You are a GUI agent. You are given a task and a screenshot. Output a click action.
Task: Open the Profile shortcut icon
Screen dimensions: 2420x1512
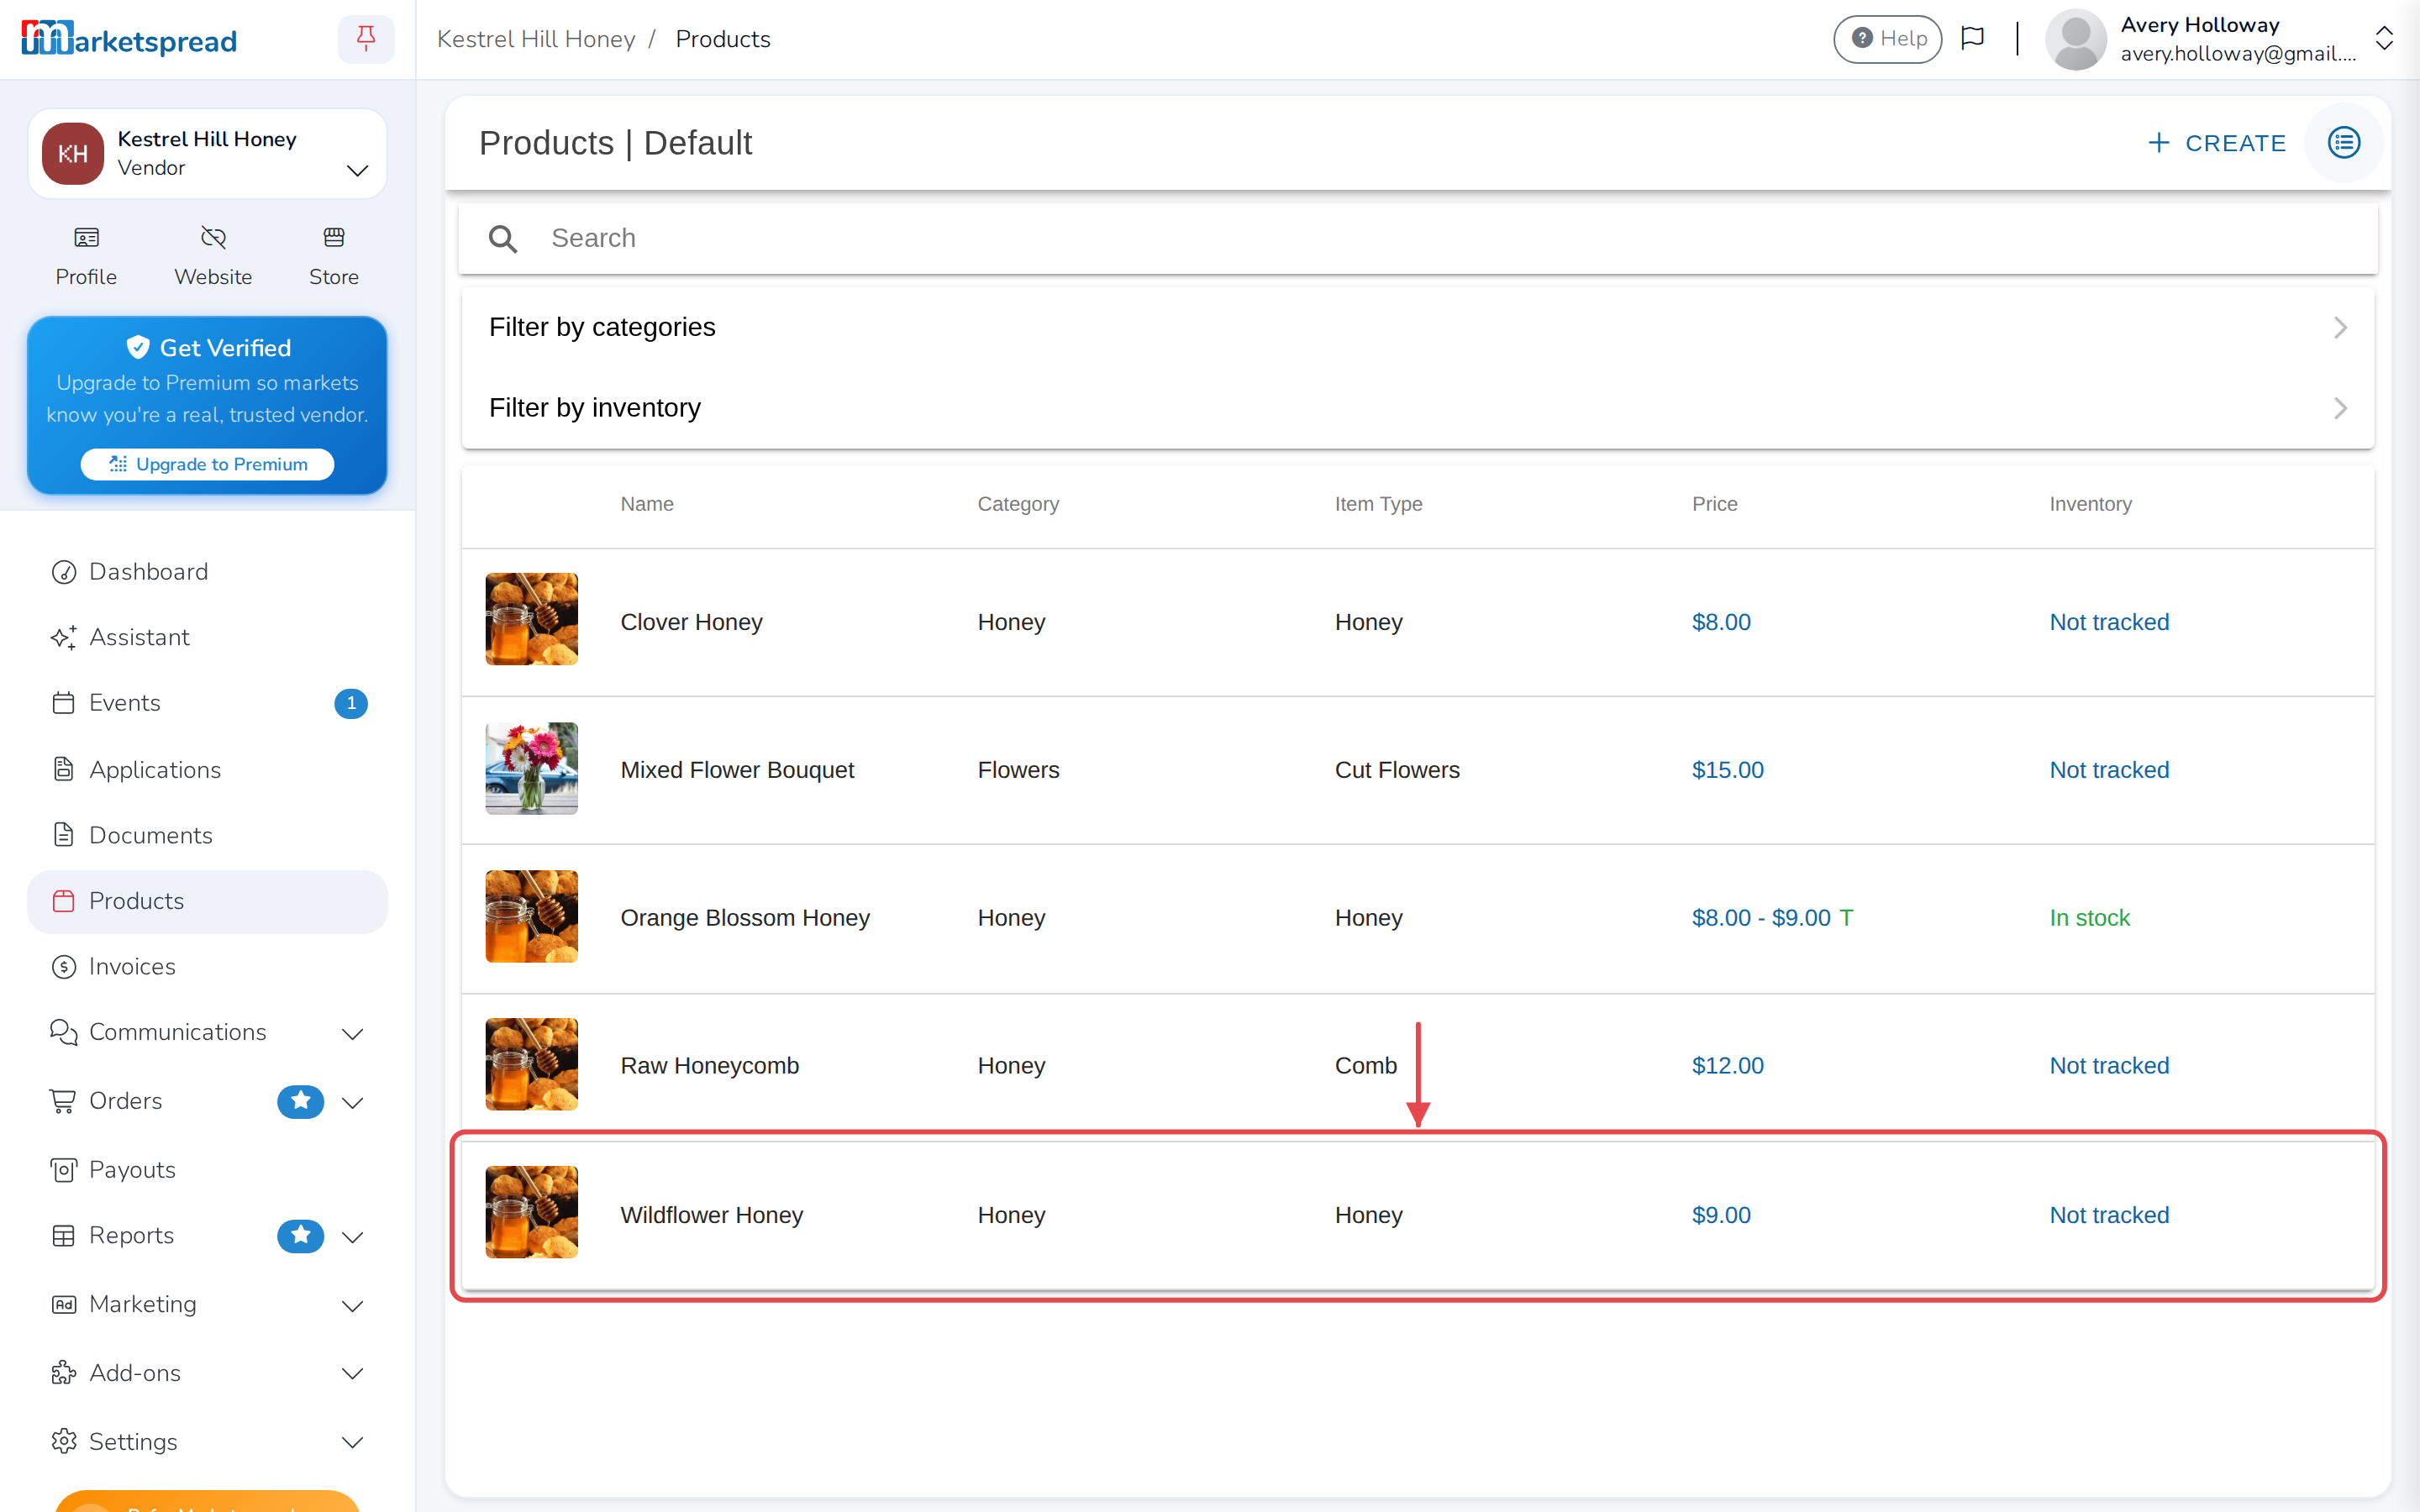86,238
